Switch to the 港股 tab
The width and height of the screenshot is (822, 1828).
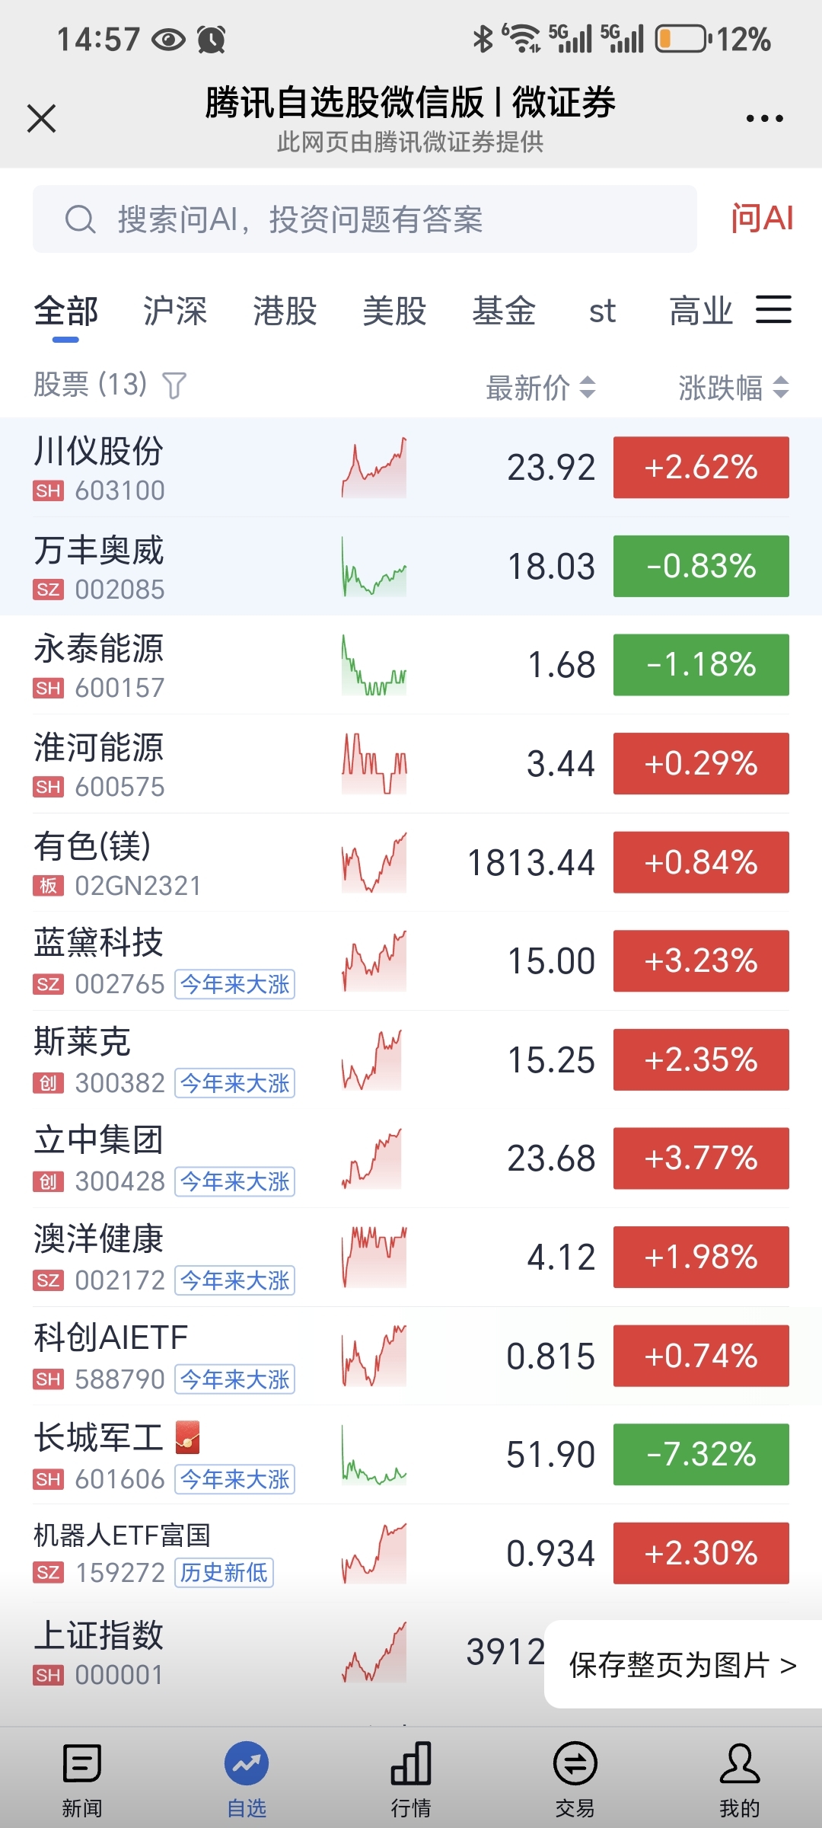285,312
